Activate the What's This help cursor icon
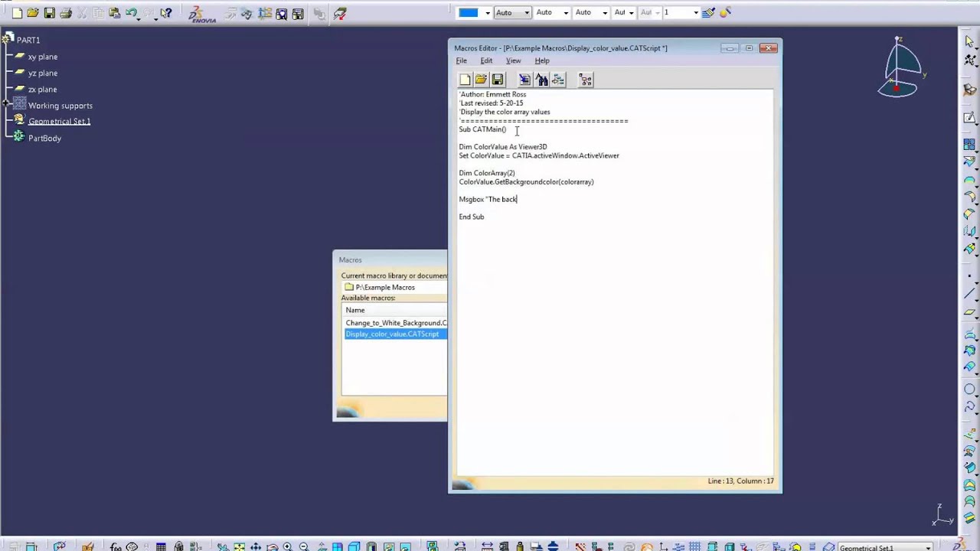The image size is (980, 551). (x=165, y=12)
